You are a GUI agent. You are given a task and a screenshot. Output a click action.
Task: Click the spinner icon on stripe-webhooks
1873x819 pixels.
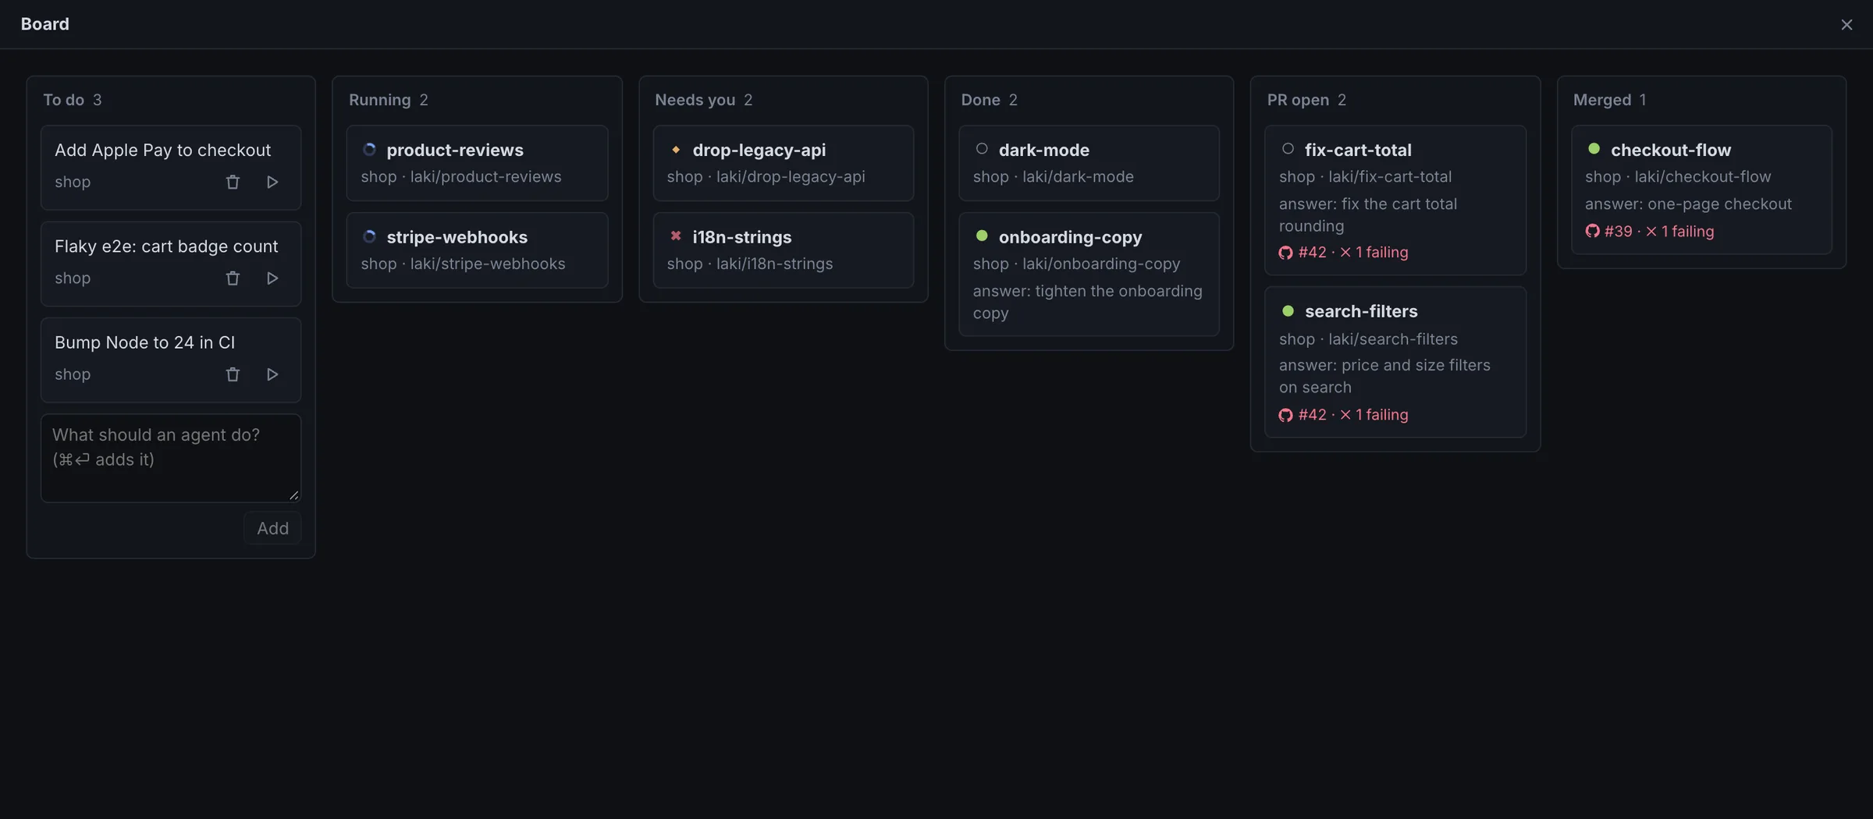click(370, 236)
